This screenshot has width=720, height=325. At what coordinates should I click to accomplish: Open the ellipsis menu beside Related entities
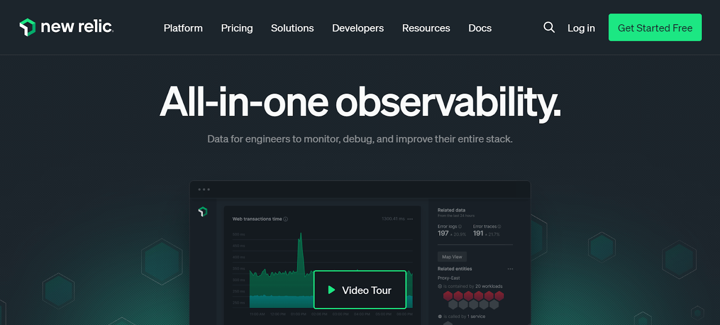point(510,269)
